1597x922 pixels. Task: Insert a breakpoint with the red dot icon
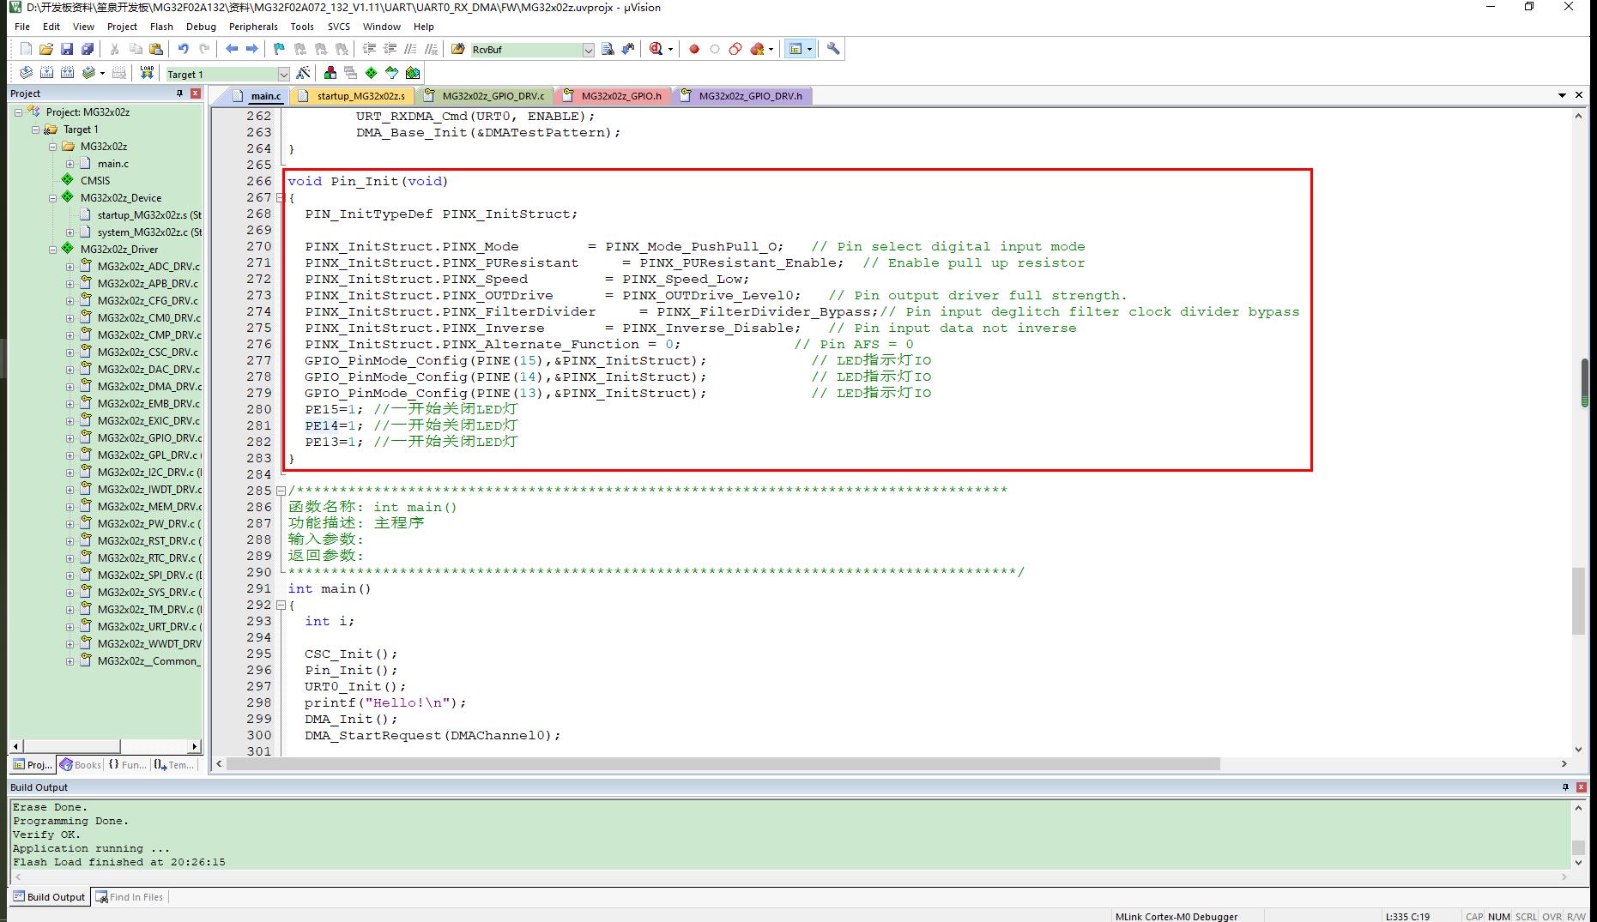[x=694, y=49]
